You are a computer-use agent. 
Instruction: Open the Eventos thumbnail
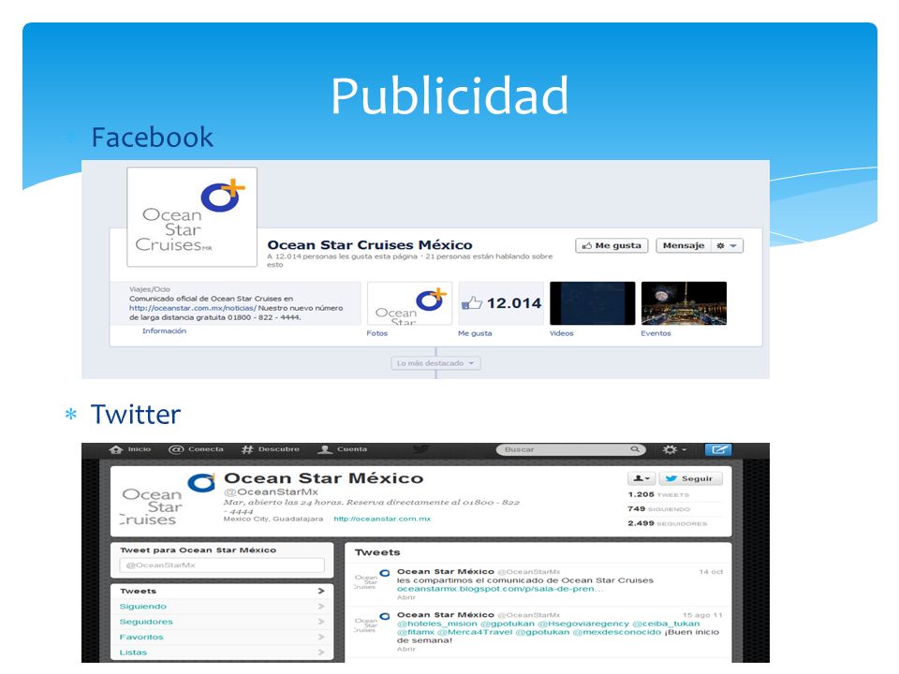684,303
